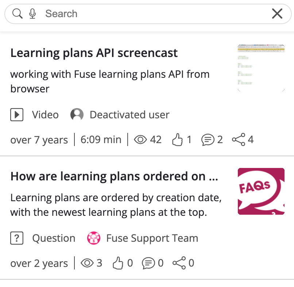Viewport: 294px width, 287px height.
Task: Share the screencast via share icon
Action: coord(239,139)
